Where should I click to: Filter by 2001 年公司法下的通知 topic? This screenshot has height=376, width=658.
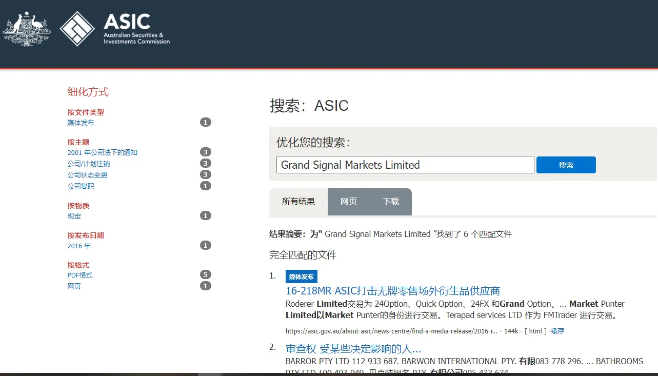[102, 152]
